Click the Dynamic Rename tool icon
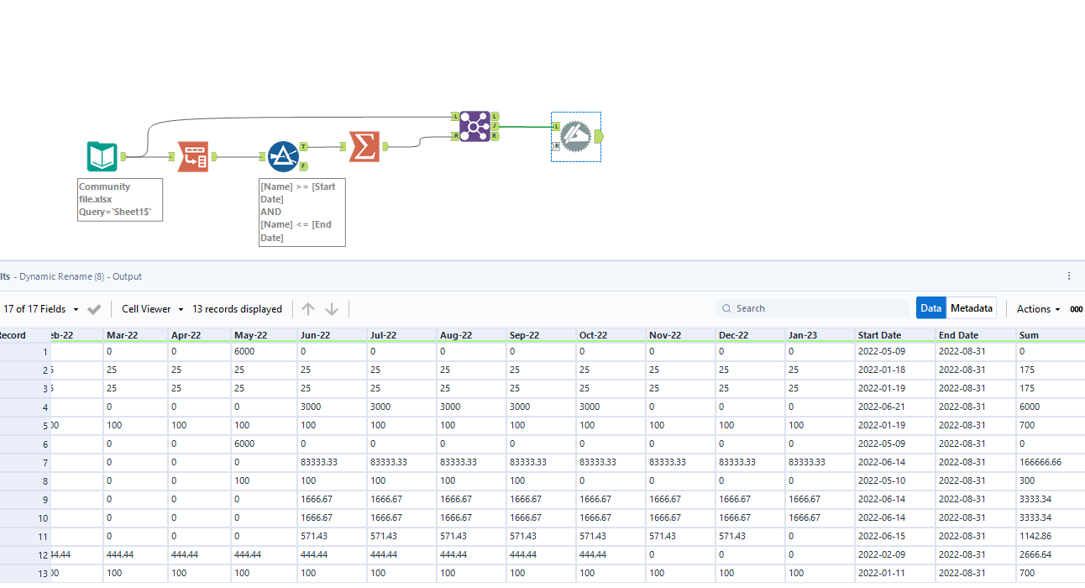 pyautogui.click(x=575, y=134)
